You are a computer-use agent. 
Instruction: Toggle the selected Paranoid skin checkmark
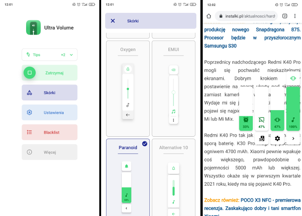[145, 144]
